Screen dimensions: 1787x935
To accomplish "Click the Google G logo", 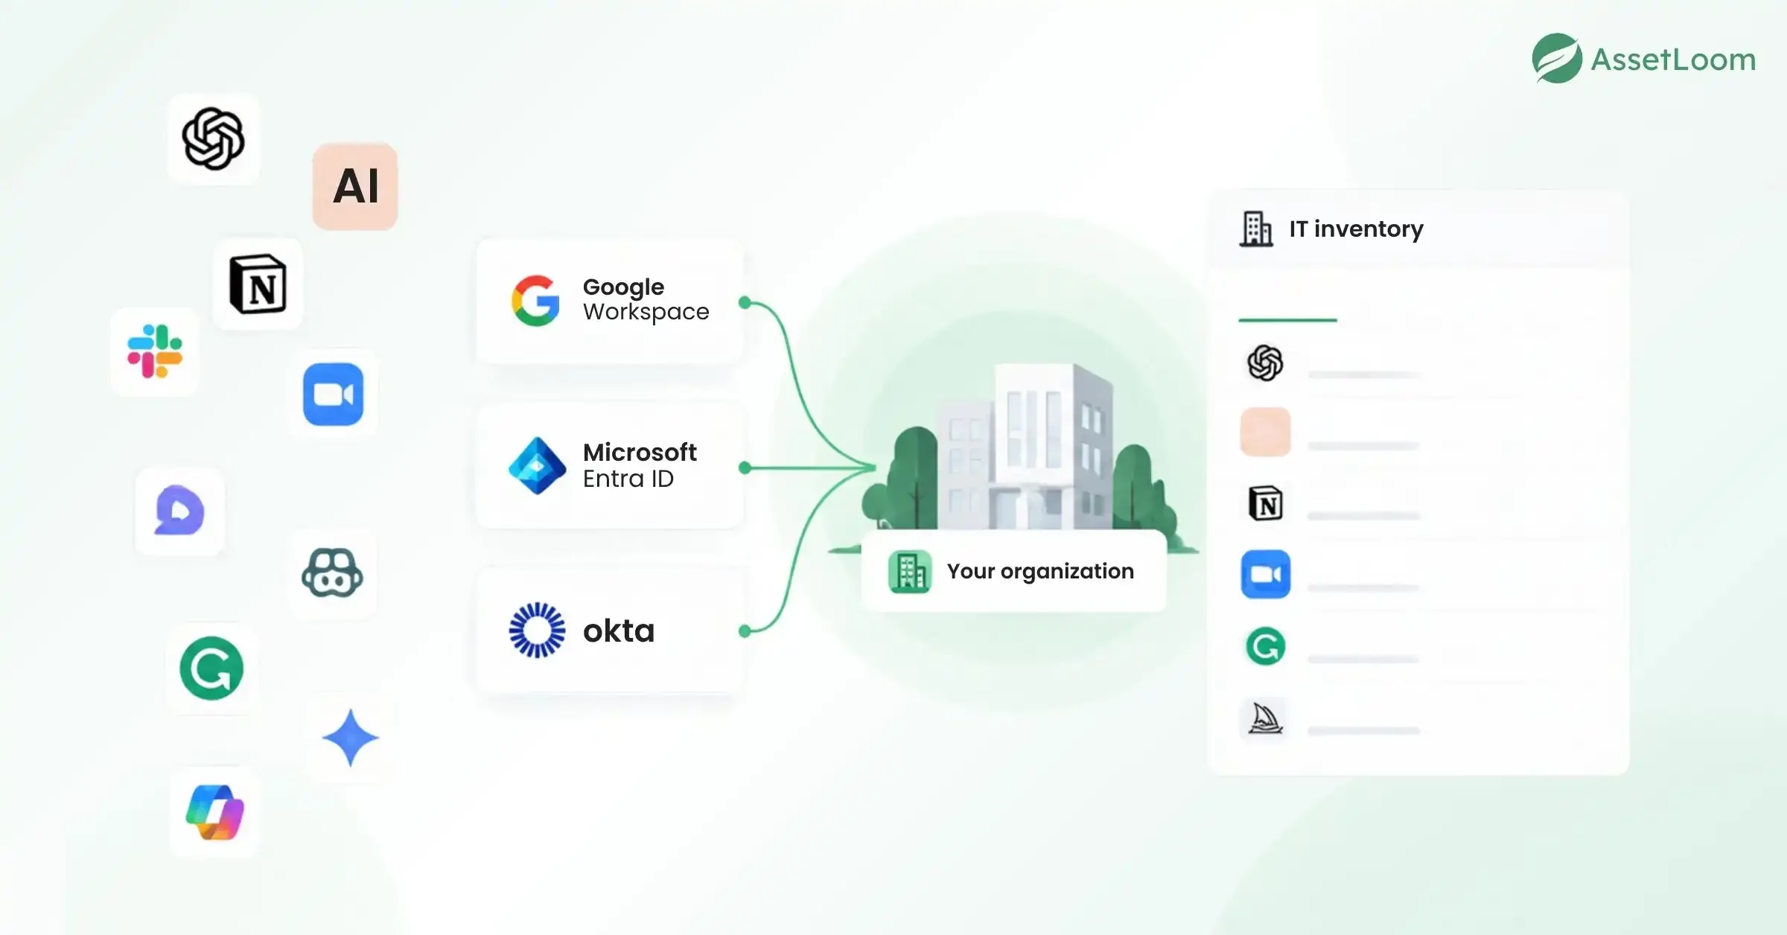I will coord(535,301).
